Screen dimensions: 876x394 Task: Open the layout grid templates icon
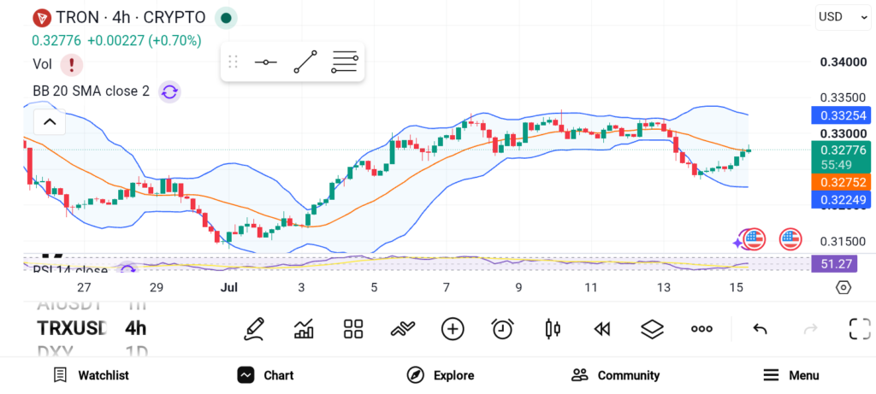(353, 329)
